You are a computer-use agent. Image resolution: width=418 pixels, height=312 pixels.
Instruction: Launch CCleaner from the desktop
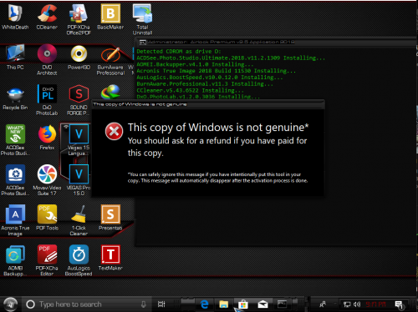(x=47, y=17)
